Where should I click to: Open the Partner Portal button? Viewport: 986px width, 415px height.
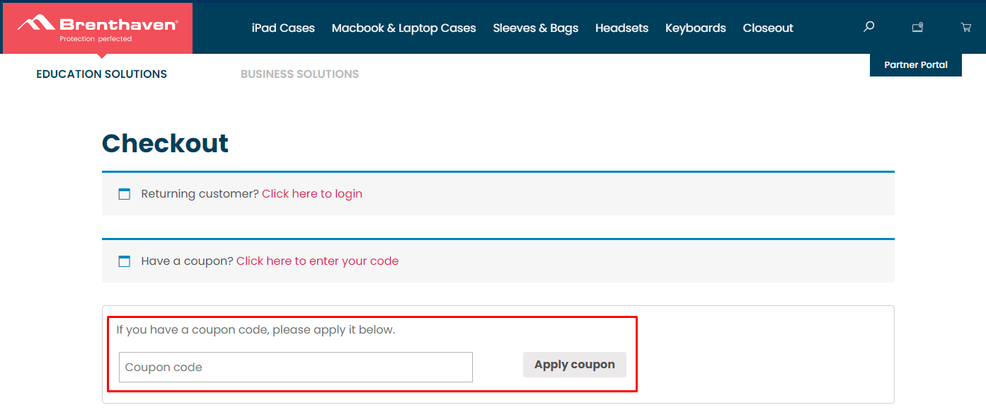(916, 64)
